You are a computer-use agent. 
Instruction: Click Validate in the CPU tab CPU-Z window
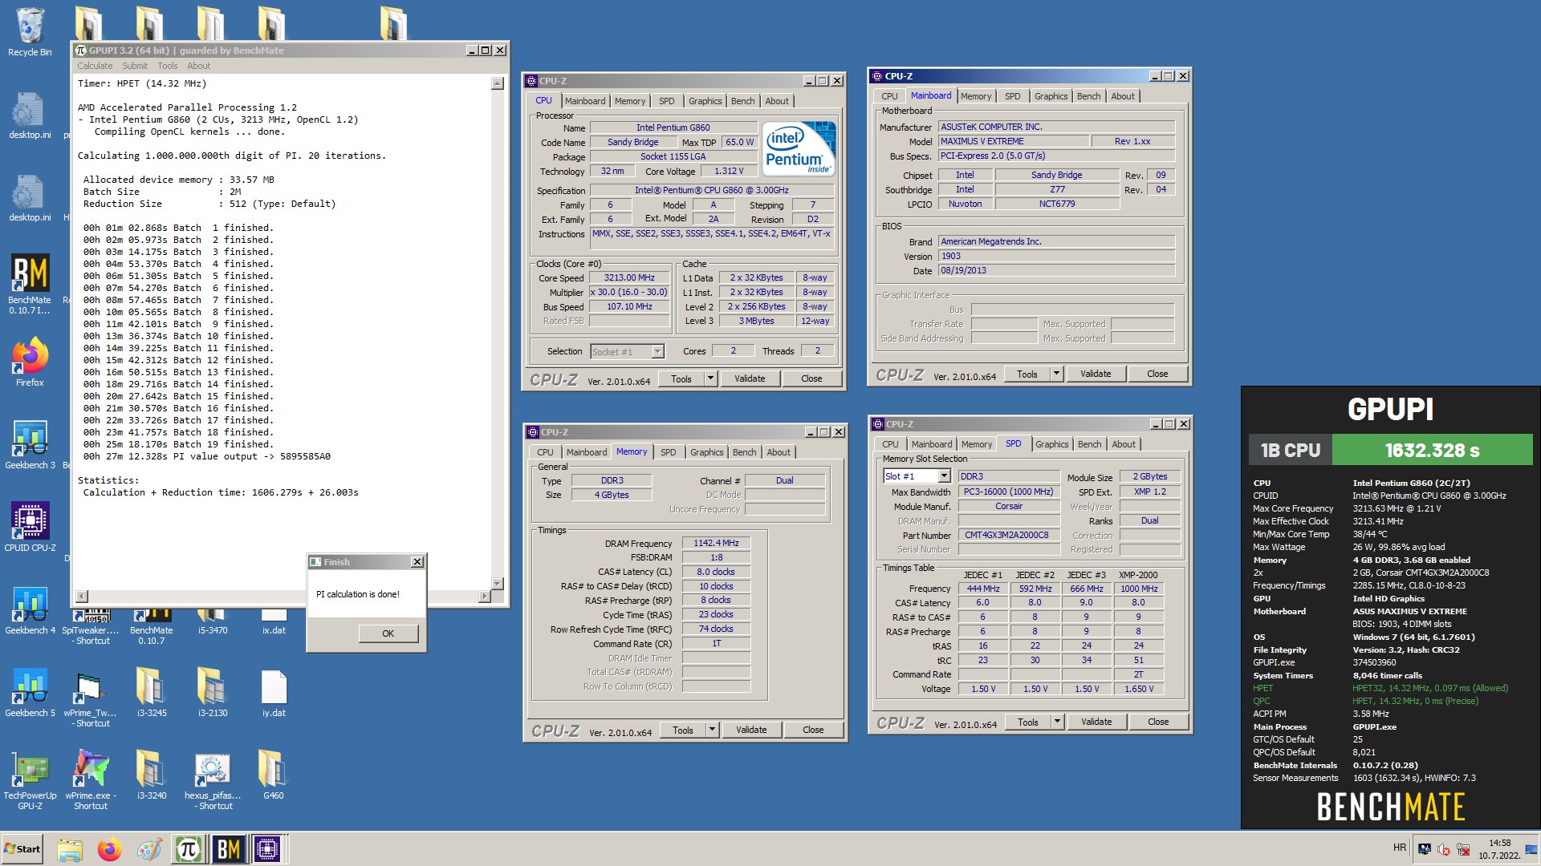click(x=750, y=378)
